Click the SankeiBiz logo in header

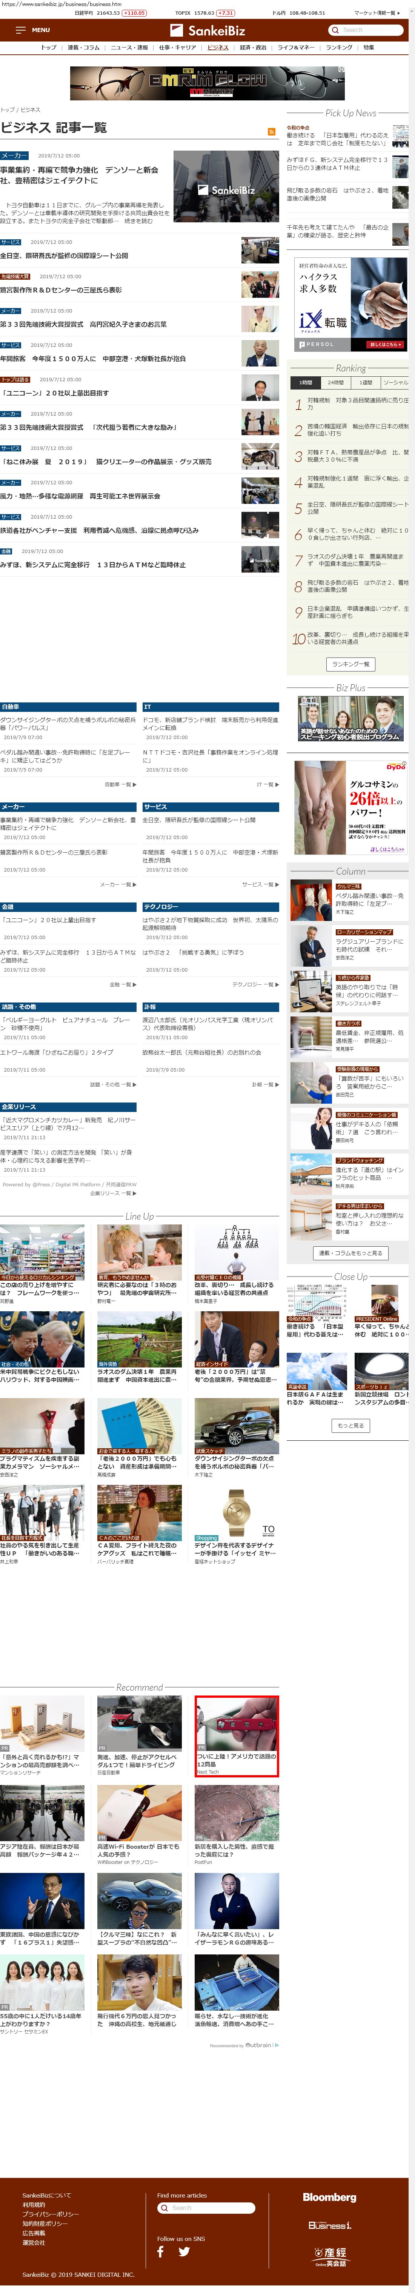207,30
